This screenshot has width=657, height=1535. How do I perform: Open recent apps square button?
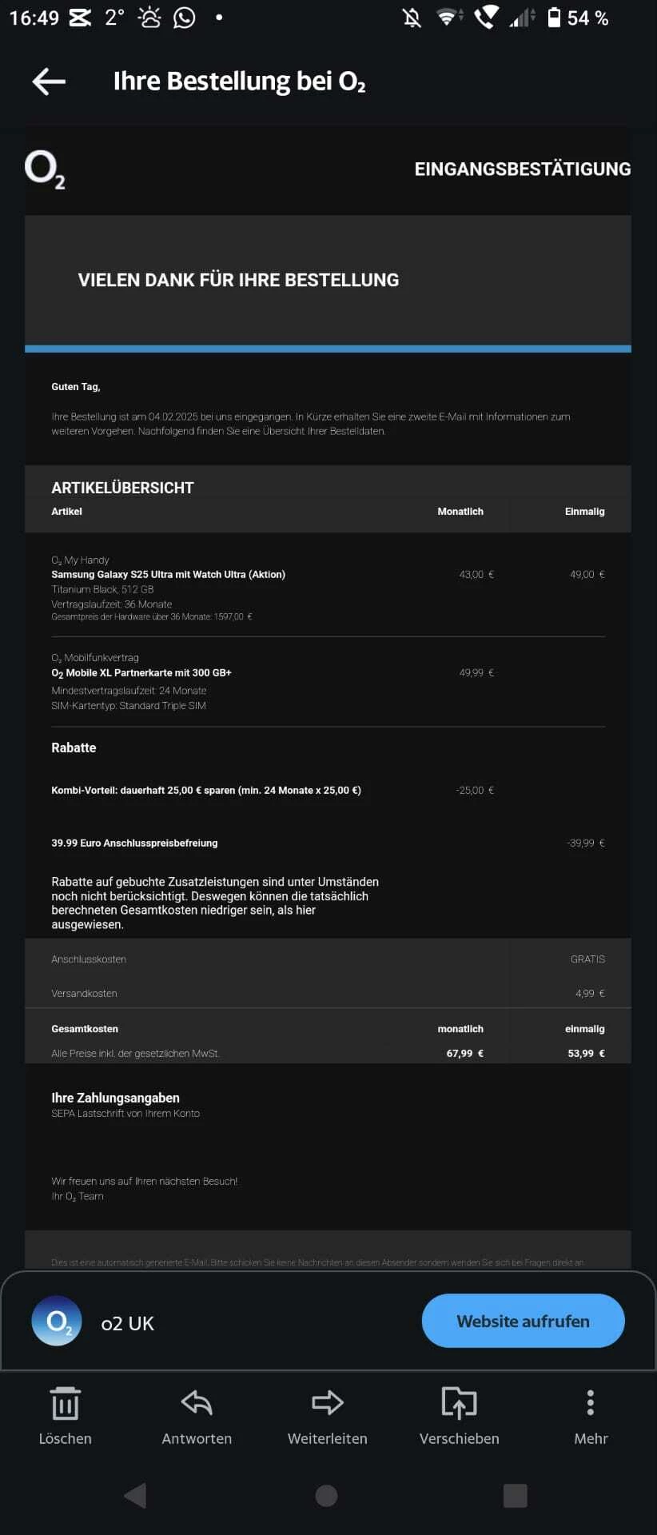click(516, 1496)
